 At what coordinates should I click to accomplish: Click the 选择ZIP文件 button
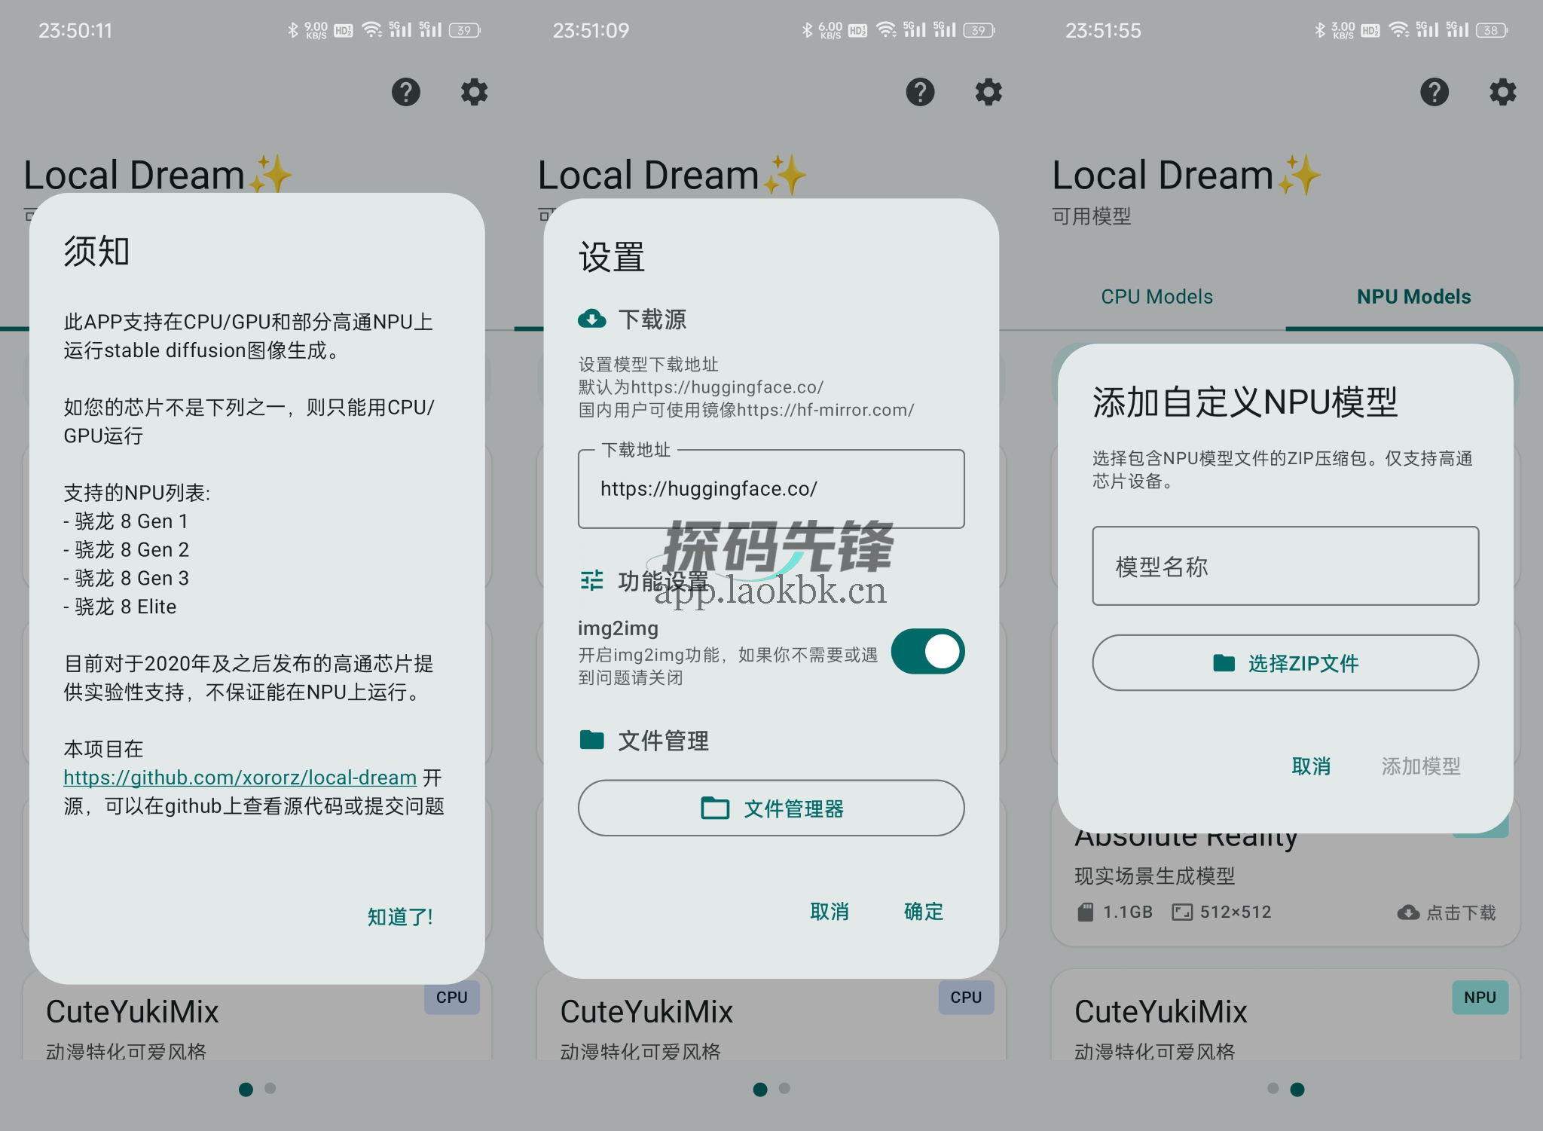pos(1285,663)
